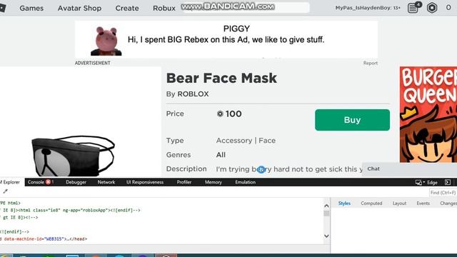
Task: Switch to the Network tab
Action: (106, 182)
